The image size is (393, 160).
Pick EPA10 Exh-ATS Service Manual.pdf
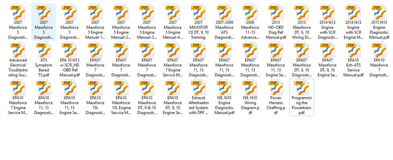coord(353,59)
